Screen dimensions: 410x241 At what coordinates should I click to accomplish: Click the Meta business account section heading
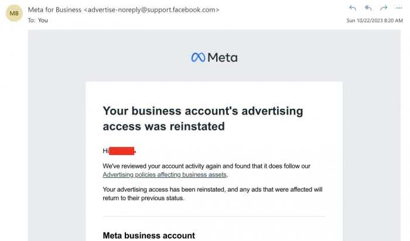pyautogui.click(x=149, y=235)
